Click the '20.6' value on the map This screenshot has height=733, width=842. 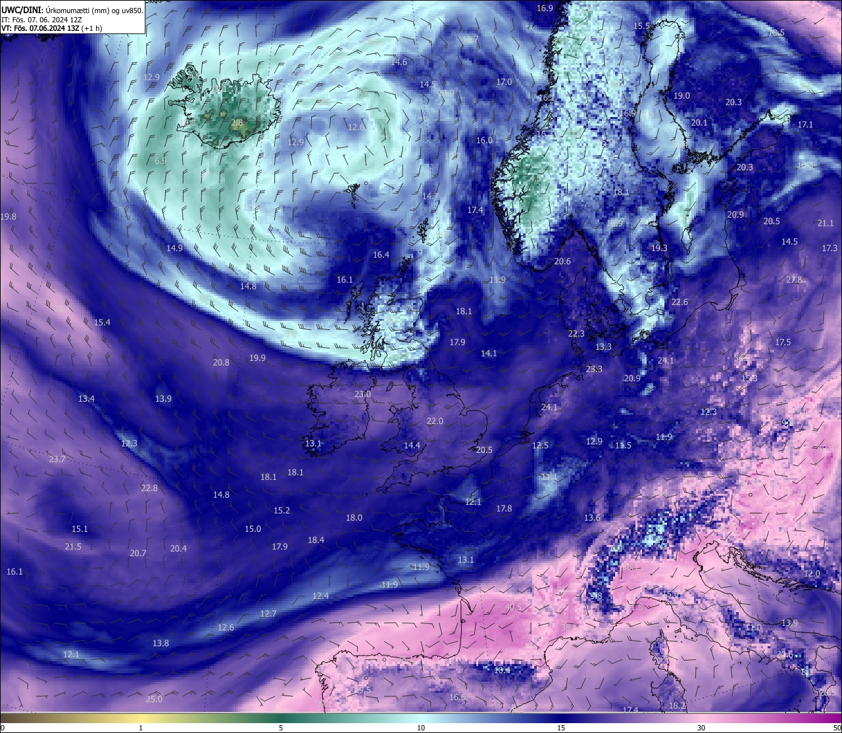(562, 262)
